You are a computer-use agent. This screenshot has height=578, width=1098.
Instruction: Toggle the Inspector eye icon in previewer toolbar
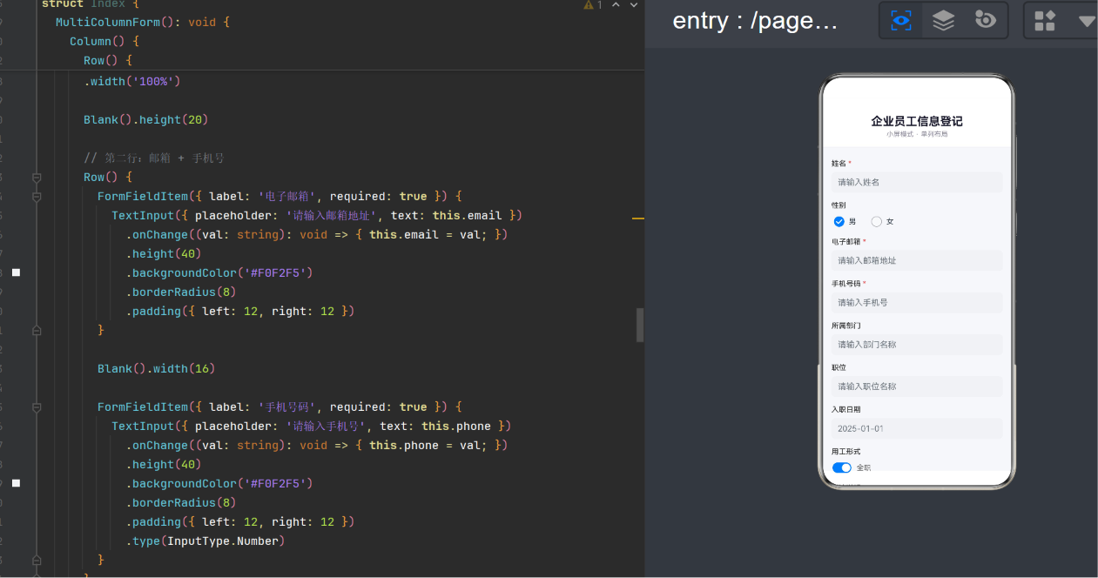(x=901, y=20)
